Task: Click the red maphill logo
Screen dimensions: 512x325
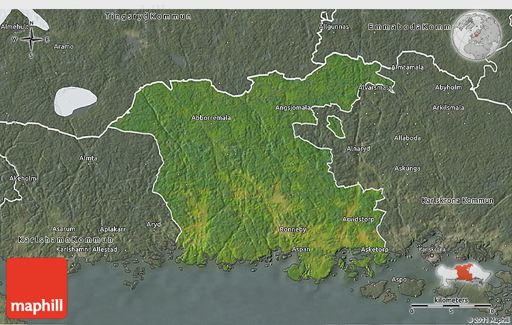Action: click(37, 288)
